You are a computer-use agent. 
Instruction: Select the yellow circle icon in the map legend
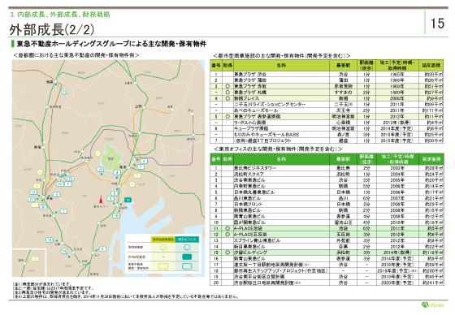click(x=163, y=248)
